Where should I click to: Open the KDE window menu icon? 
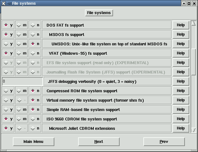3,3
